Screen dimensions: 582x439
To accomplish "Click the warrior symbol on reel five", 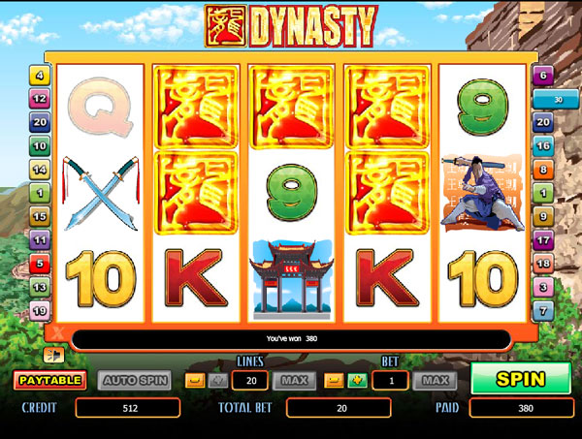I will click(x=482, y=193).
